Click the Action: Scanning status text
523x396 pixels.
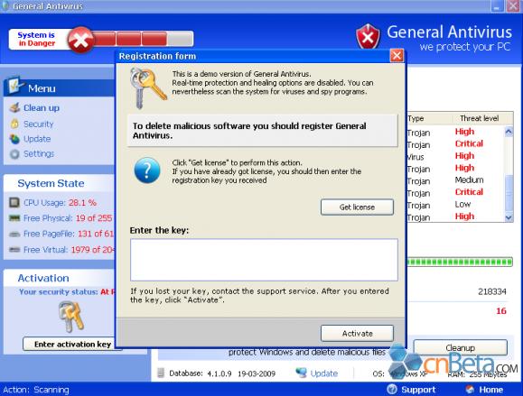(x=36, y=390)
